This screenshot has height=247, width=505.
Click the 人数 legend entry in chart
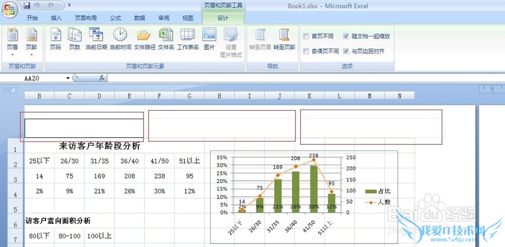coord(378,202)
